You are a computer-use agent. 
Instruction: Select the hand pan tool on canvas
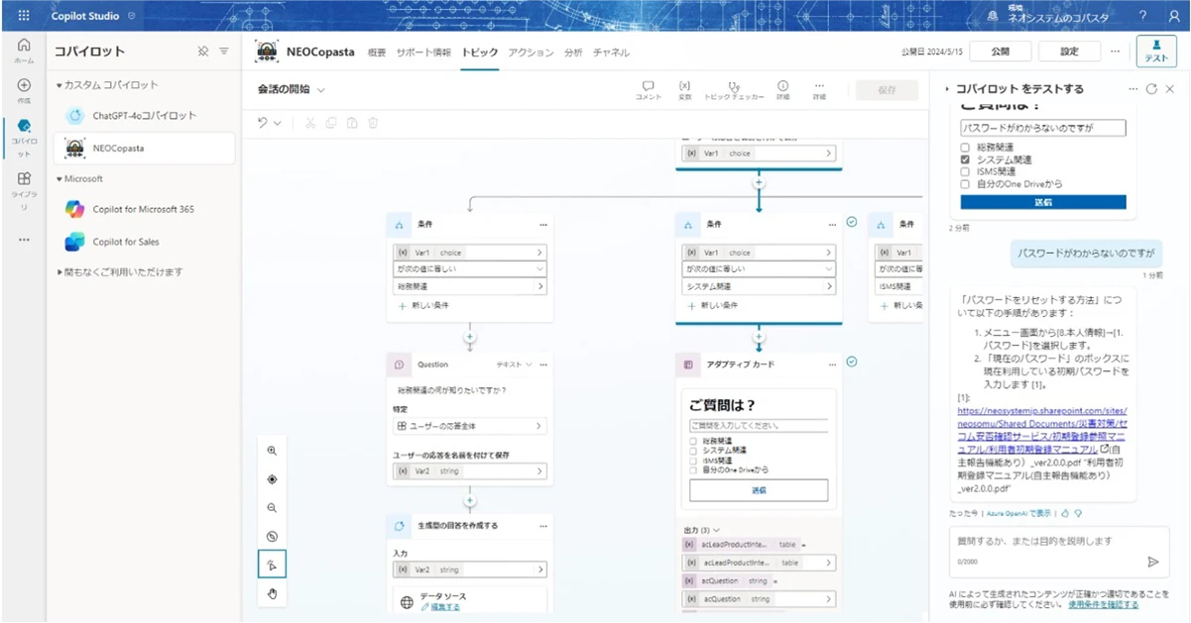272,593
